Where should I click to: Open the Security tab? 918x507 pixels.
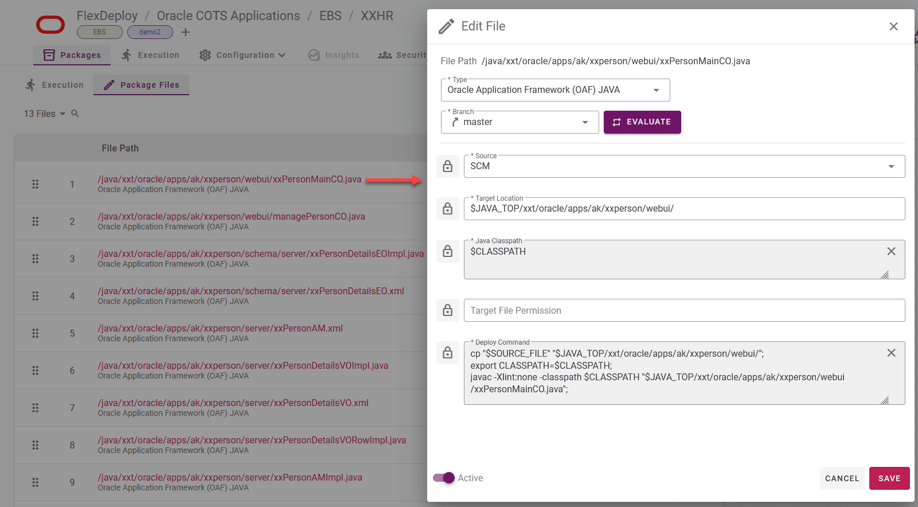coord(403,55)
